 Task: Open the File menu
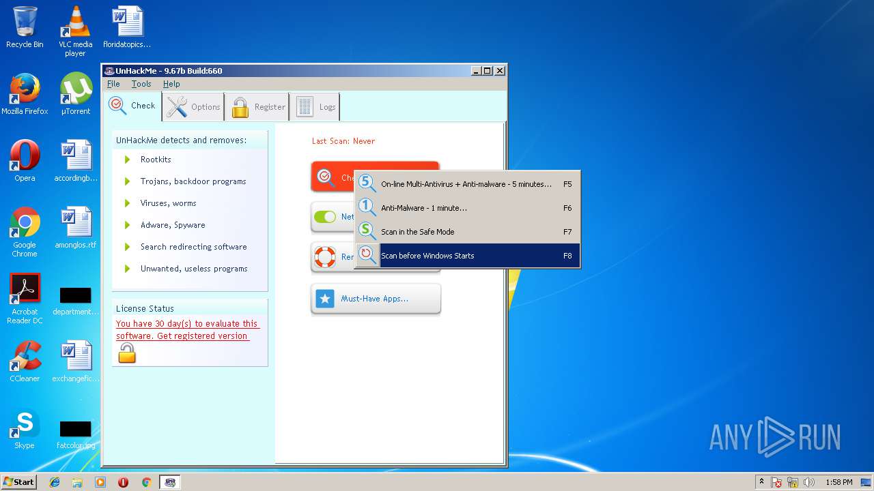[113, 84]
